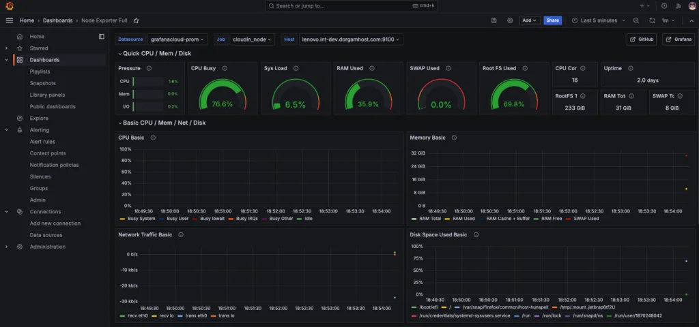Screen dimensions: 699x327
Task: Click the zoom out time range icon
Action: tap(636, 20)
